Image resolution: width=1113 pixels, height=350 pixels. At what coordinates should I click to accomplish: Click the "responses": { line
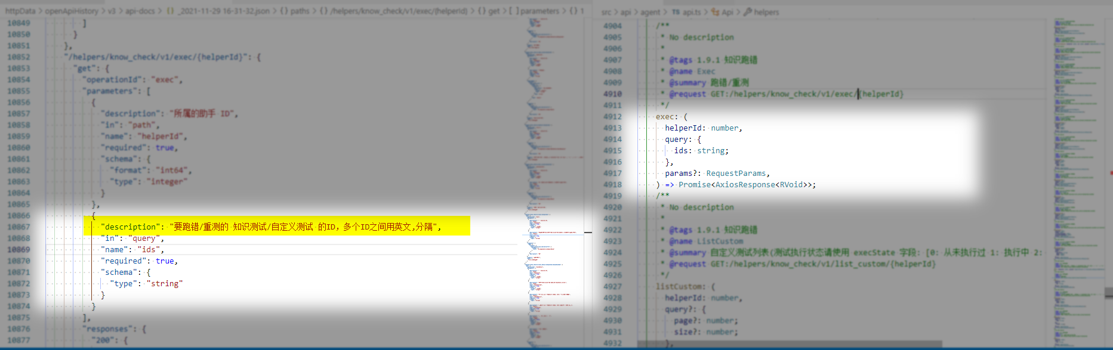tap(114, 329)
